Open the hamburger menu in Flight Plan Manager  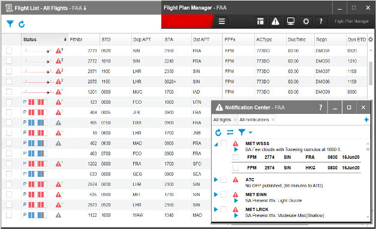click(x=222, y=22)
